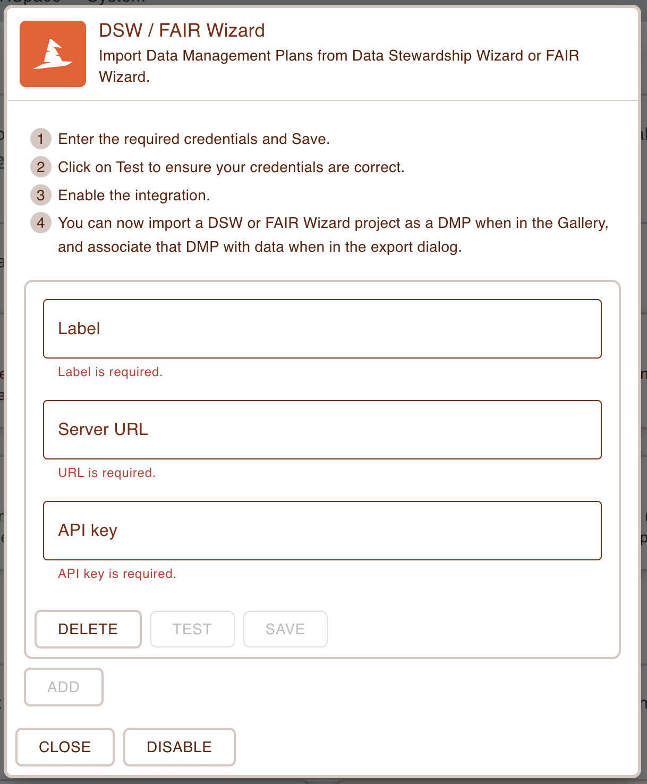Select step 2 numbered circle
The image size is (647, 784).
click(40, 167)
